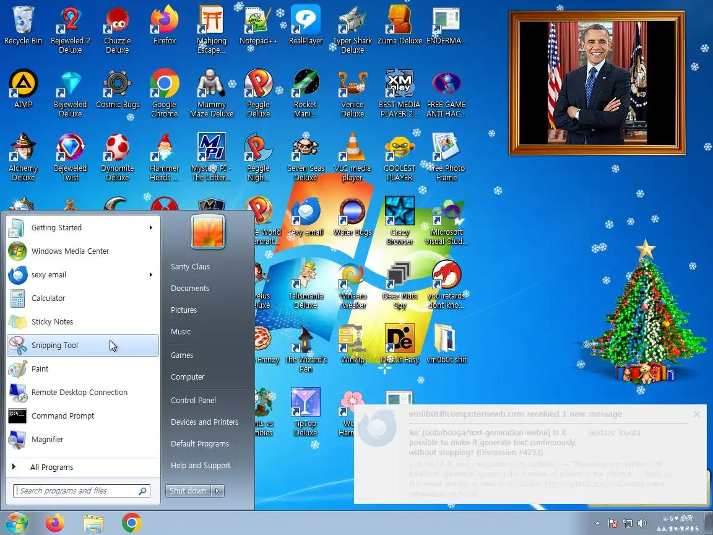Open the Recycle Bin desktop icon
This screenshot has height=535, width=713.
23,25
